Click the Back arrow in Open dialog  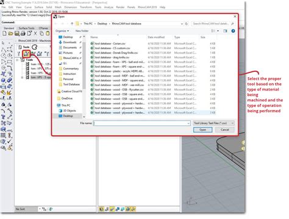(56, 24)
